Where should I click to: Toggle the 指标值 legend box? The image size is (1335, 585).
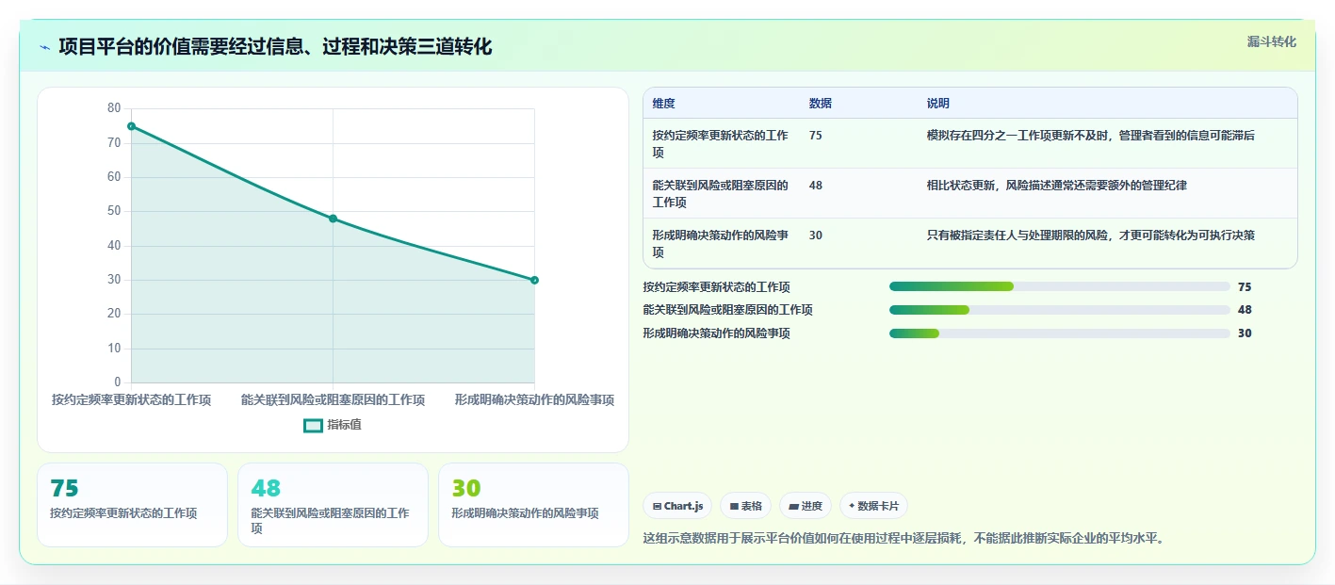tap(313, 425)
